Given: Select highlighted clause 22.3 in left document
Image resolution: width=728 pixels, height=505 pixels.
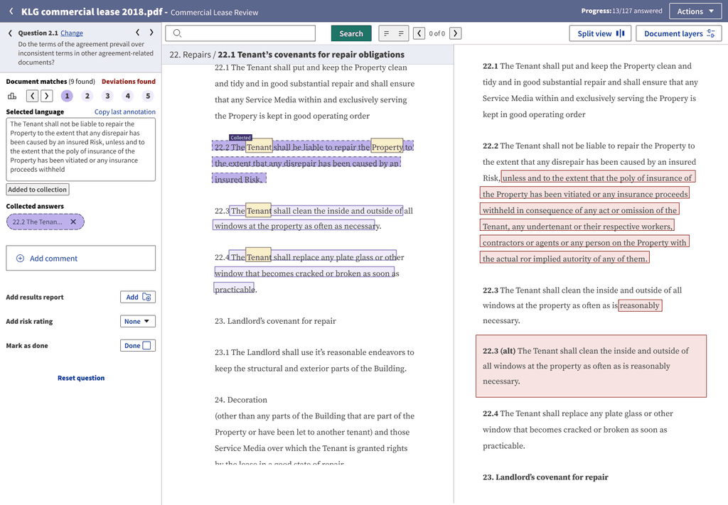Looking at the screenshot, I should (x=308, y=218).
